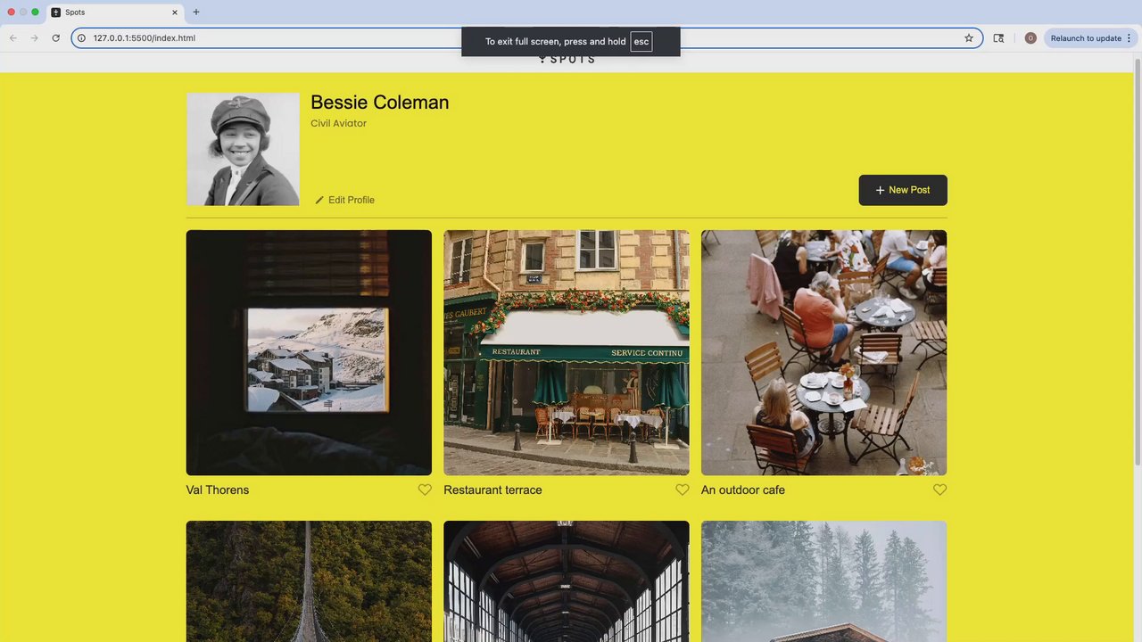Open the Restaurant terrace photo
Viewport: 1142px width, 642px height.
(567, 352)
